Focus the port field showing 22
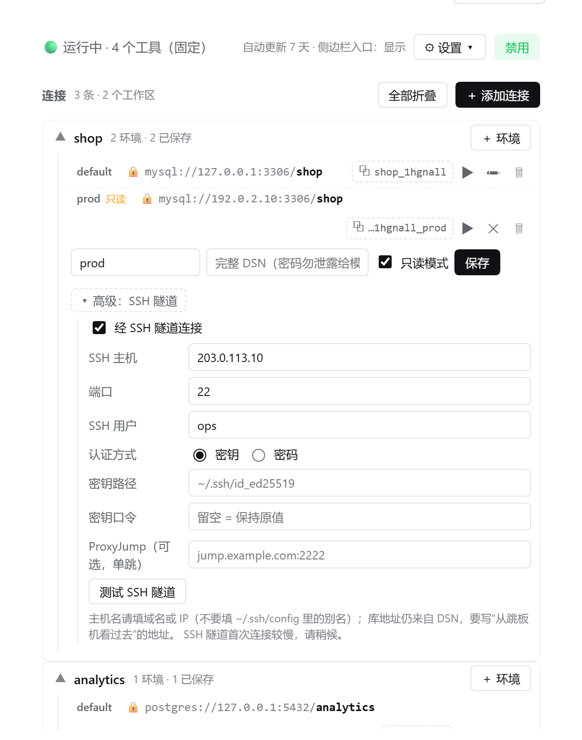The image size is (582, 740). coord(360,391)
